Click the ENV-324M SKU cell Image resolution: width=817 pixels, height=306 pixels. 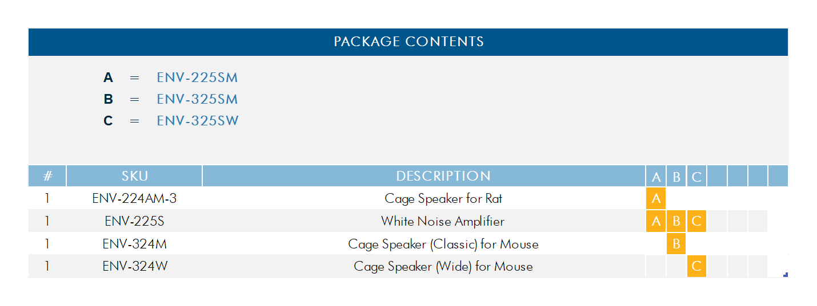coord(134,244)
